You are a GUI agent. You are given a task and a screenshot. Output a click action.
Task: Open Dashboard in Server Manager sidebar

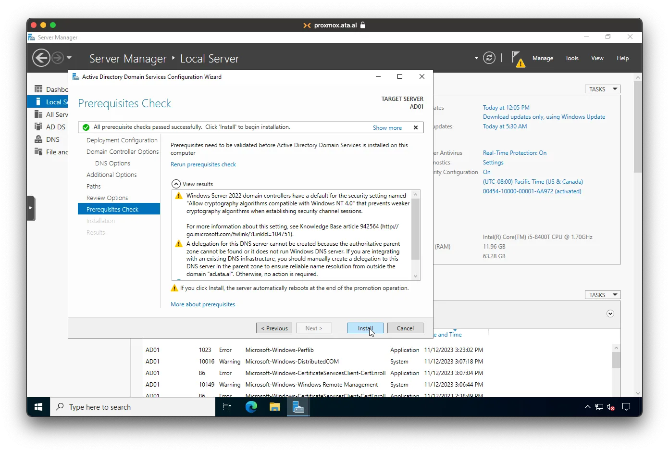pos(51,89)
